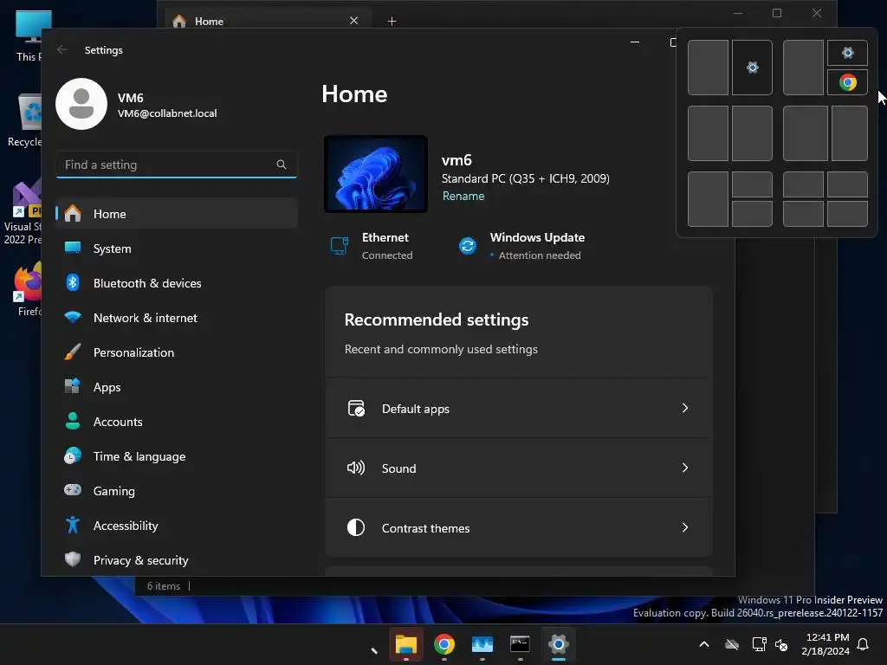The image size is (887, 665).
Task: Open the Ethernet Connected status
Action: 372,246
